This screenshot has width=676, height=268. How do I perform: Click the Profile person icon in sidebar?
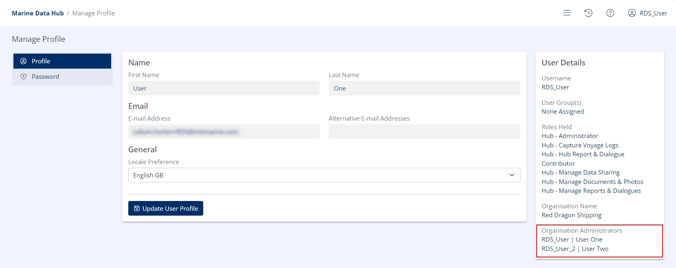coord(24,61)
